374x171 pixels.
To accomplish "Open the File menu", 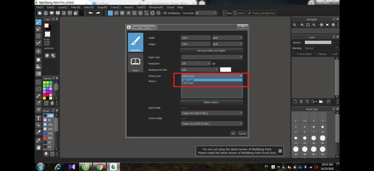I will [x=39, y=7].
